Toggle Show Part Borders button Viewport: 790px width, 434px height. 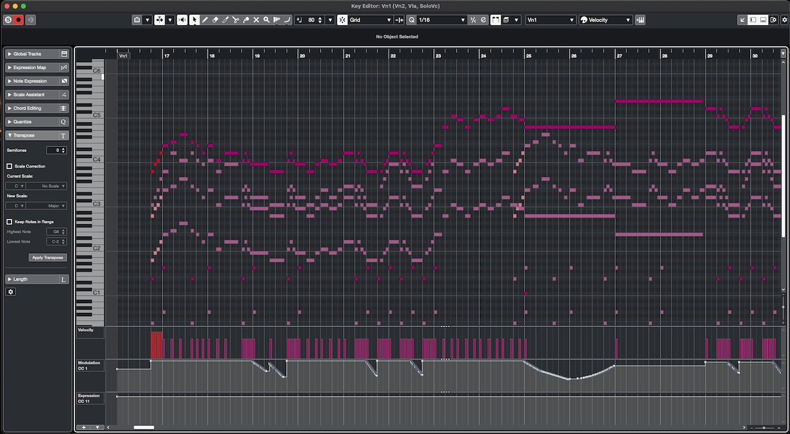point(495,20)
